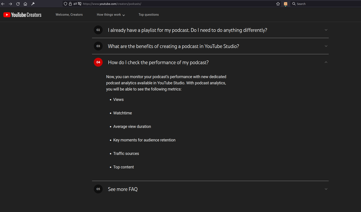Open the wrench developer tools icon
The image size is (361, 212).
33,4
